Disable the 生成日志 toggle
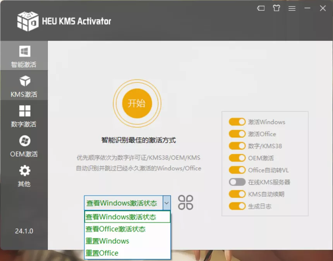This screenshot has width=333, height=261. tap(237, 206)
